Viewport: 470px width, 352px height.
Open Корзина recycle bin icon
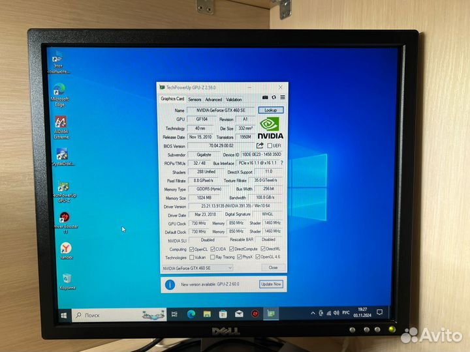[x=67, y=282]
